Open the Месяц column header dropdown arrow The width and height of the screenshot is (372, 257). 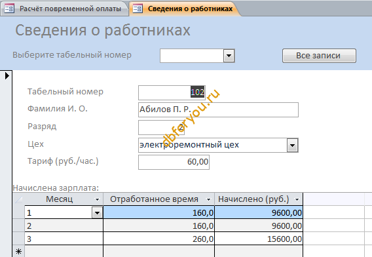[x=98, y=199]
